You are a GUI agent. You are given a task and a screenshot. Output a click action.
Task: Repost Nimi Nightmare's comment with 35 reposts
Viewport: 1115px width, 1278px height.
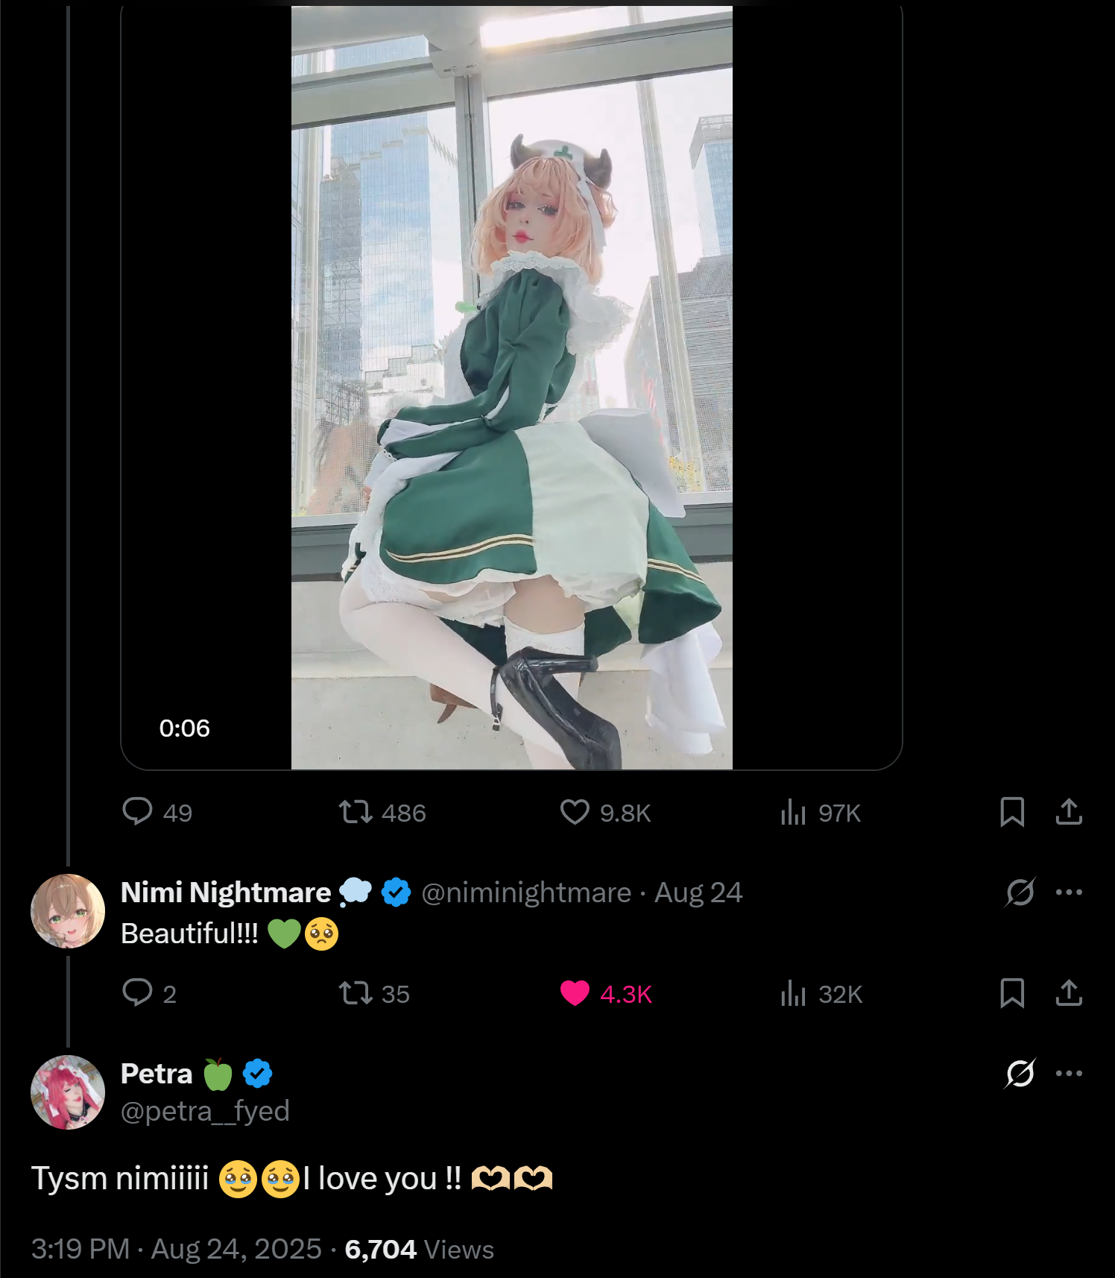click(373, 993)
